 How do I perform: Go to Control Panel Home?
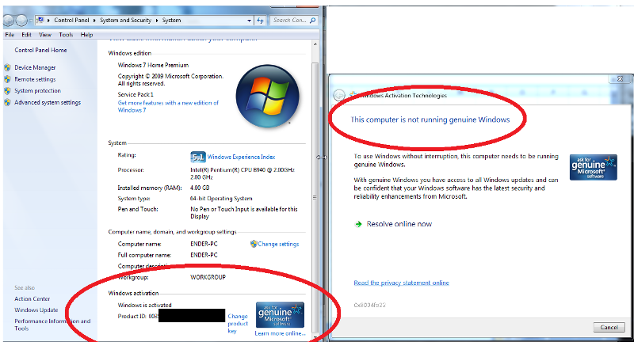[x=40, y=50]
